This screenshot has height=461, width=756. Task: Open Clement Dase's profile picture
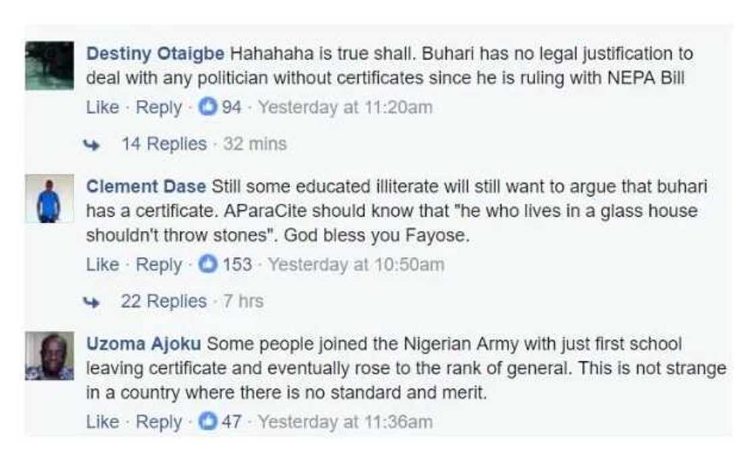point(49,198)
